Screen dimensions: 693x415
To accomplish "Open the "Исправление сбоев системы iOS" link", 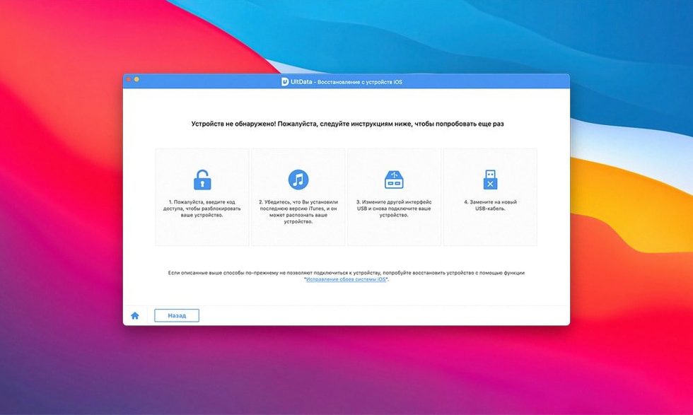I will tap(346, 279).
